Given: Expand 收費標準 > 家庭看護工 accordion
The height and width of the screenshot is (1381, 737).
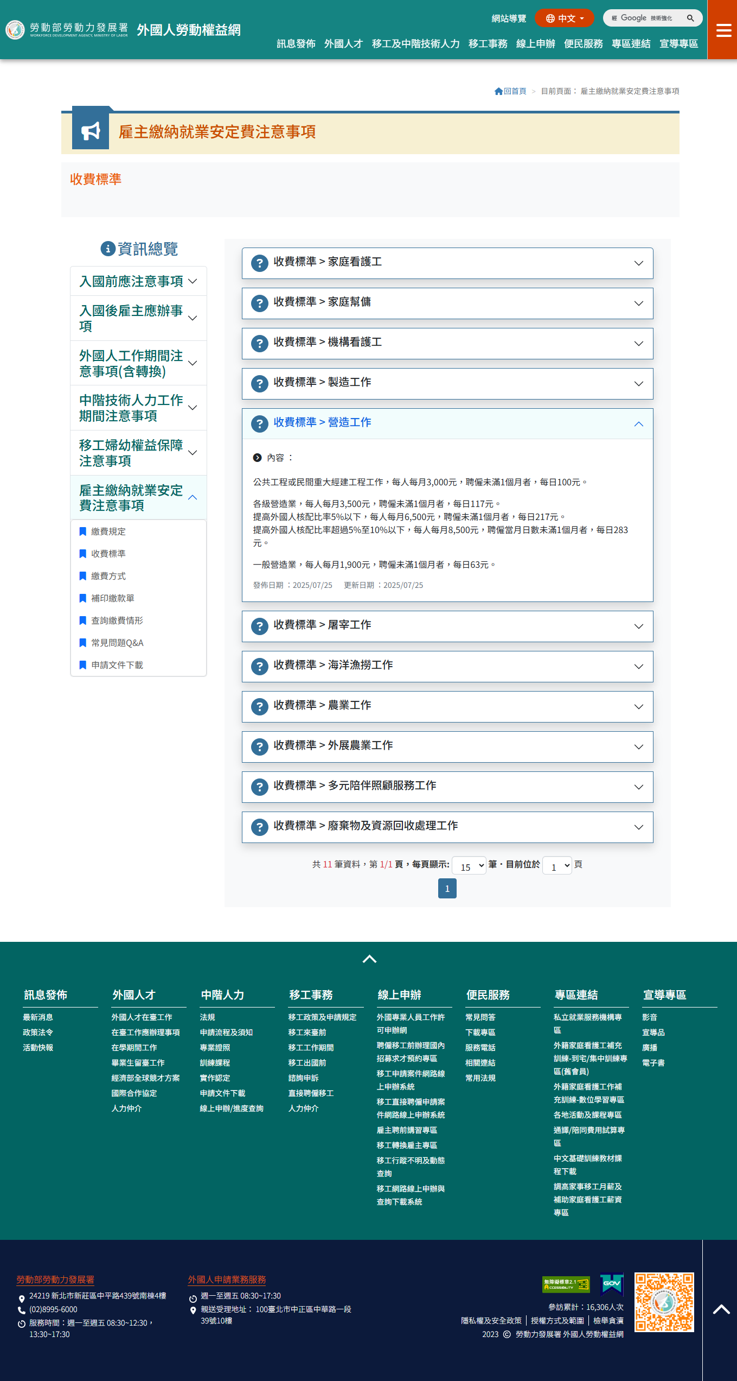Looking at the screenshot, I should 447,263.
